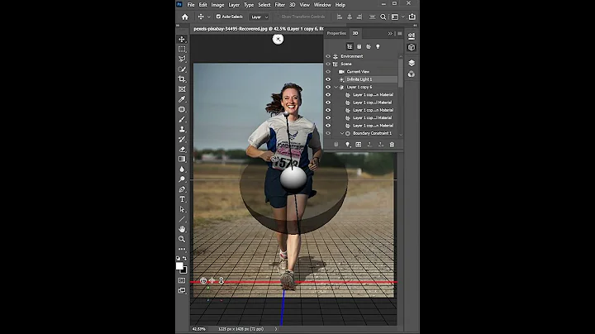Viewport: 595px width, 334px height.
Task: Open the Channels panel icon in right dock
Action: coord(412,74)
